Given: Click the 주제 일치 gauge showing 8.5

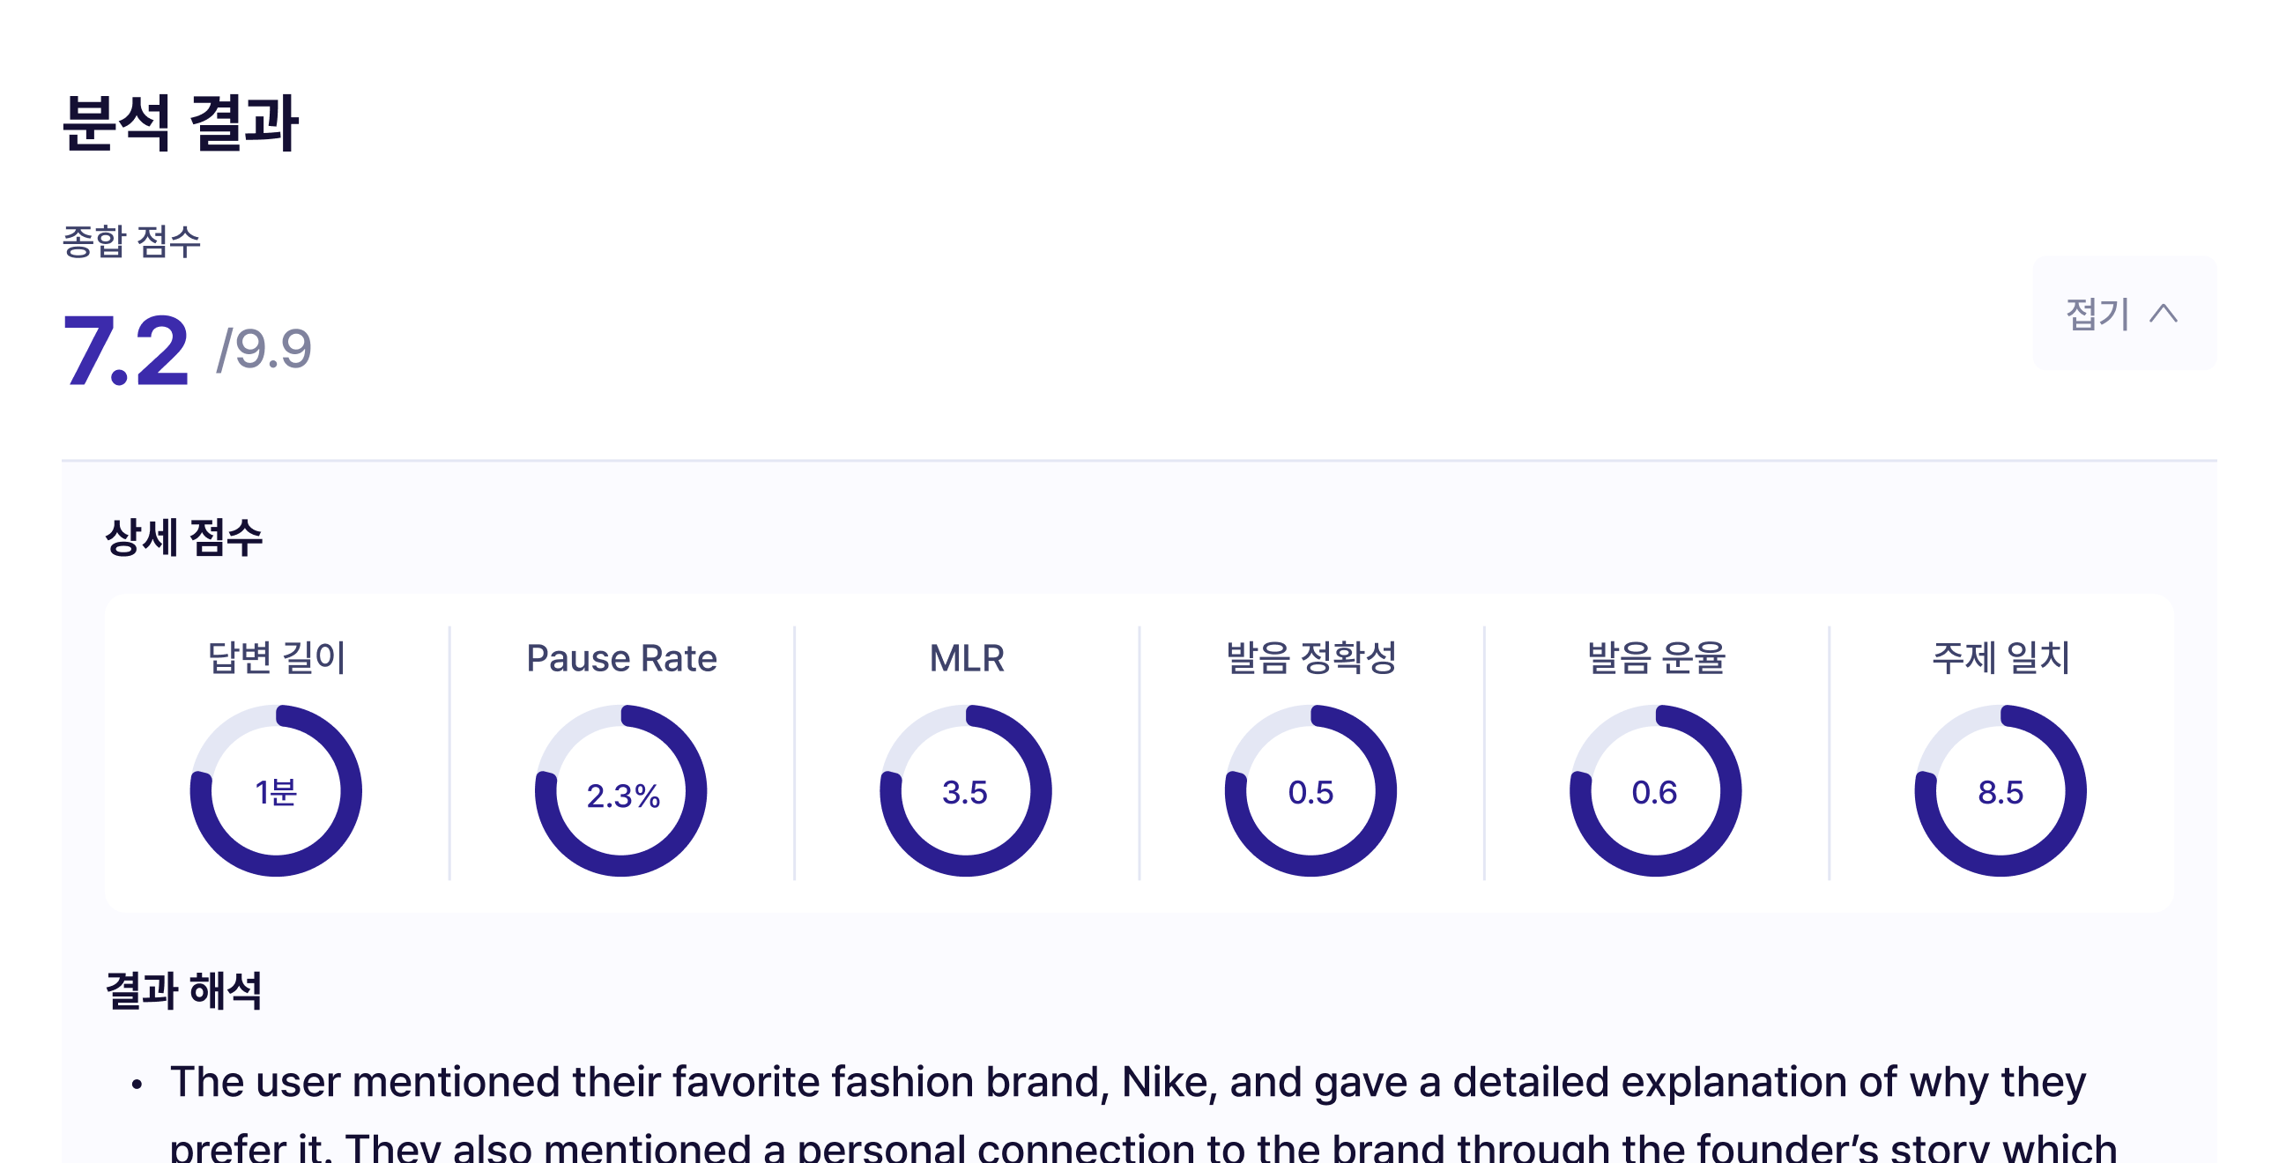Looking at the screenshot, I should pos(2001,790).
